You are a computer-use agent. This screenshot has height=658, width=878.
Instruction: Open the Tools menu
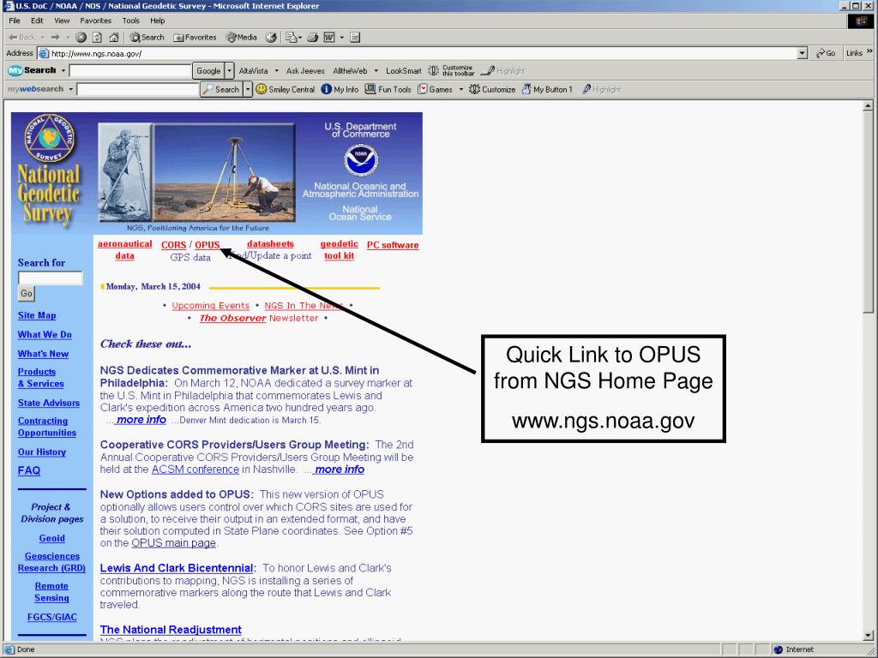pos(131,21)
